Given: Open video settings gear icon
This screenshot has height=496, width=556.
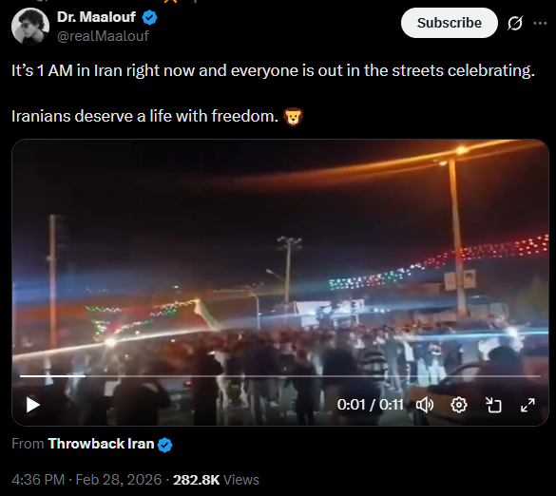Looking at the screenshot, I should click(458, 405).
